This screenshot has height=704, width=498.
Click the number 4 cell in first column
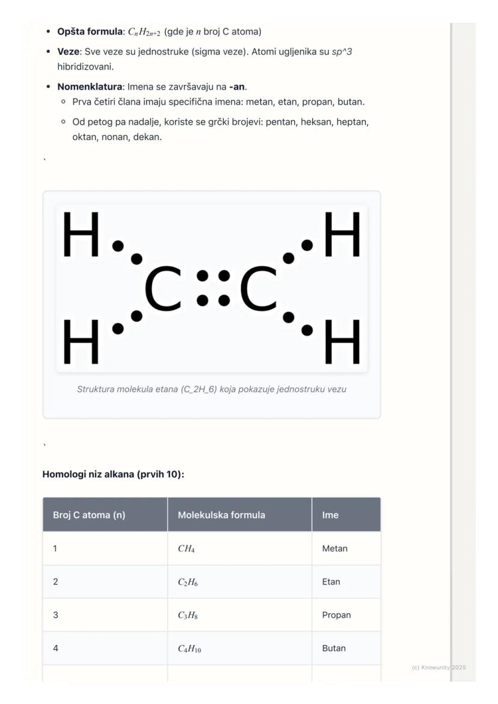pyautogui.click(x=55, y=648)
